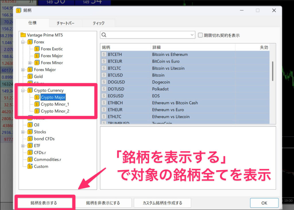This screenshot has width=294, height=210.
Task: Select Crypto Minor_2 in the tree
Action: click(x=55, y=111)
